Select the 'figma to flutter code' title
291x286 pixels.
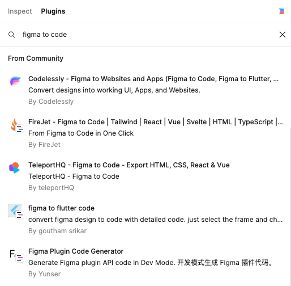(x=61, y=208)
